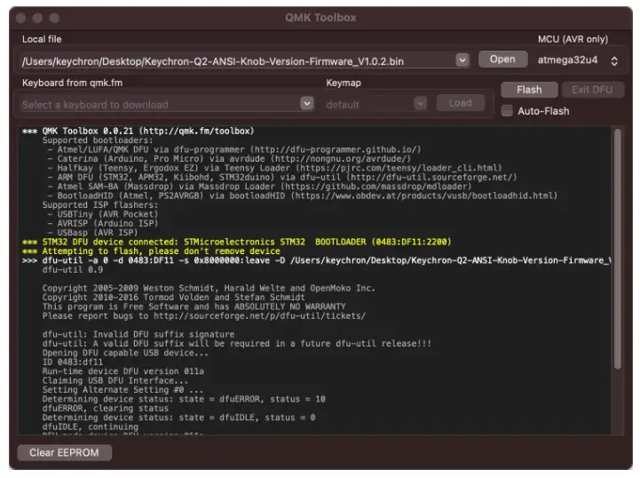The image size is (640, 478).
Task: Click the 'Supported ISP flashers:' line
Action: pyautogui.click(x=100, y=205)
